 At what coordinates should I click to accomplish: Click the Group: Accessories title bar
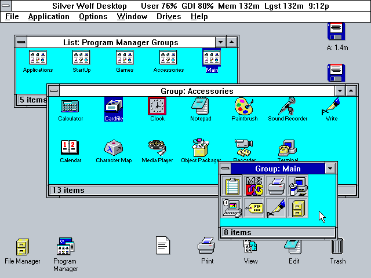tap(197, 91)
